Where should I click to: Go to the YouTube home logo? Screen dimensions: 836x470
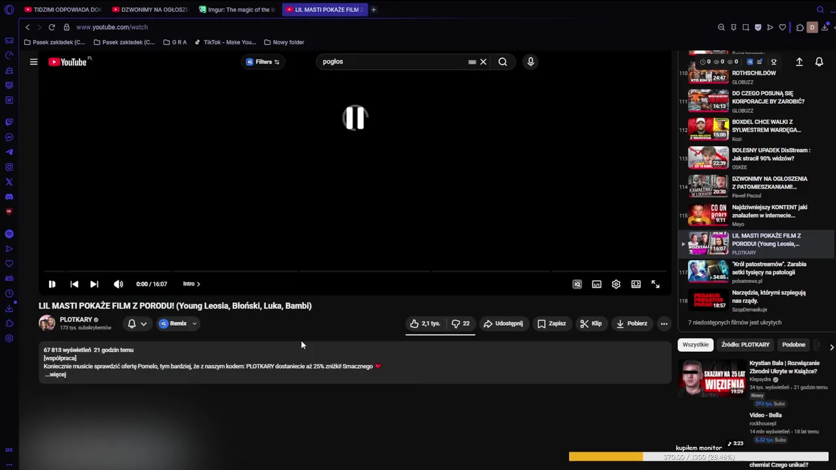point(67,62)
